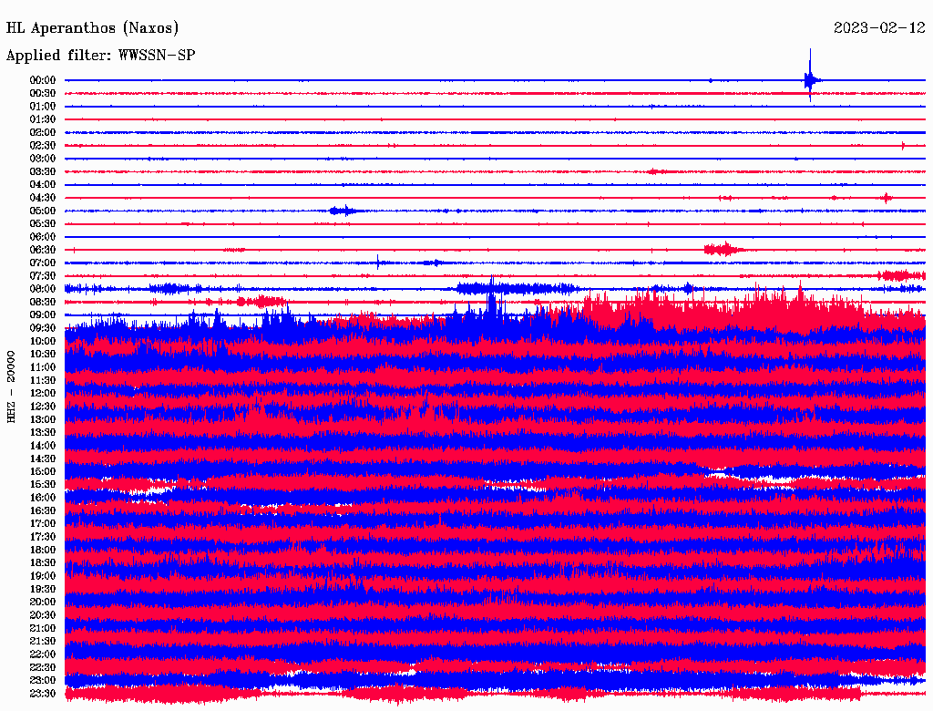Image resolution: width=933 pixels, height=711 pixels.
Task: Click the red burst ending the 07:30 trace
Action: coord(902,275)
